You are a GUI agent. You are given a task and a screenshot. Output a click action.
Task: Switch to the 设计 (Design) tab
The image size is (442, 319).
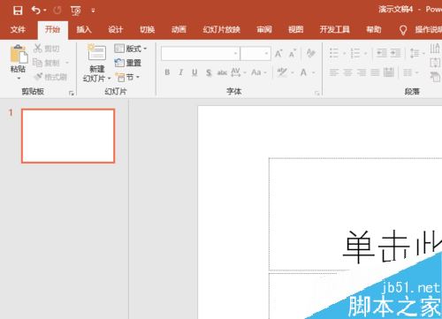tap(115, 29)
